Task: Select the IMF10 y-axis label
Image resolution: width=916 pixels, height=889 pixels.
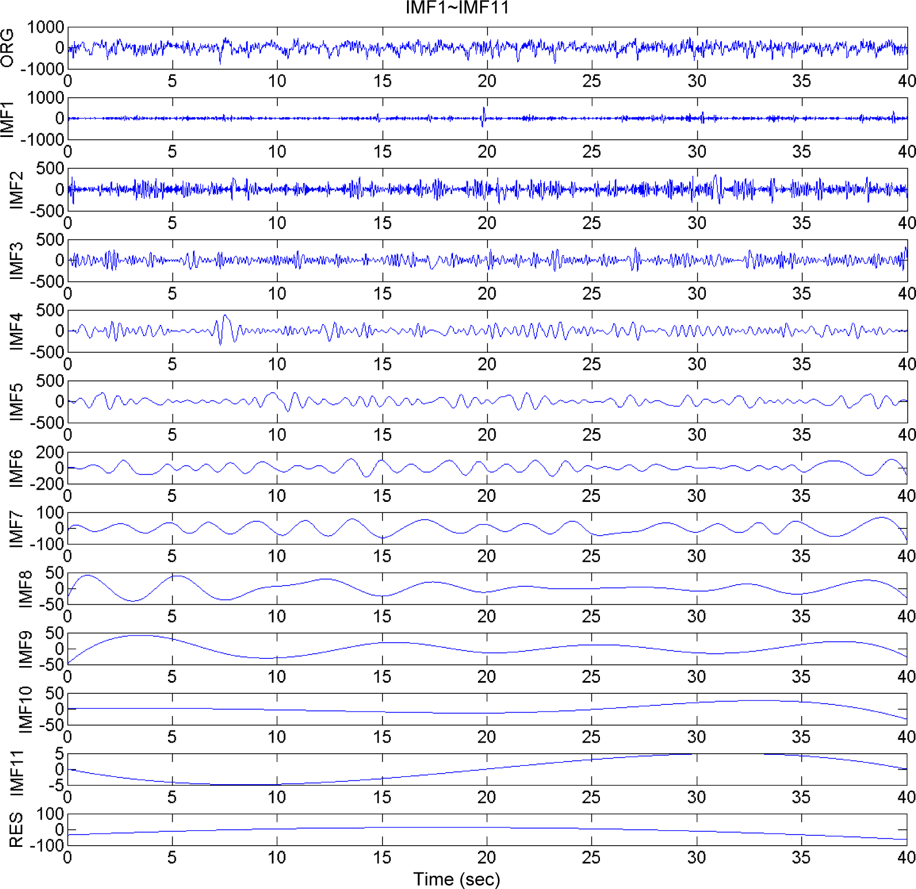Action: point(26,709)
